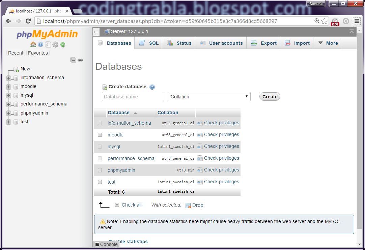
Task: Click the page-top collapse icon at right of server bar
Action: click(x=352, y=31)
